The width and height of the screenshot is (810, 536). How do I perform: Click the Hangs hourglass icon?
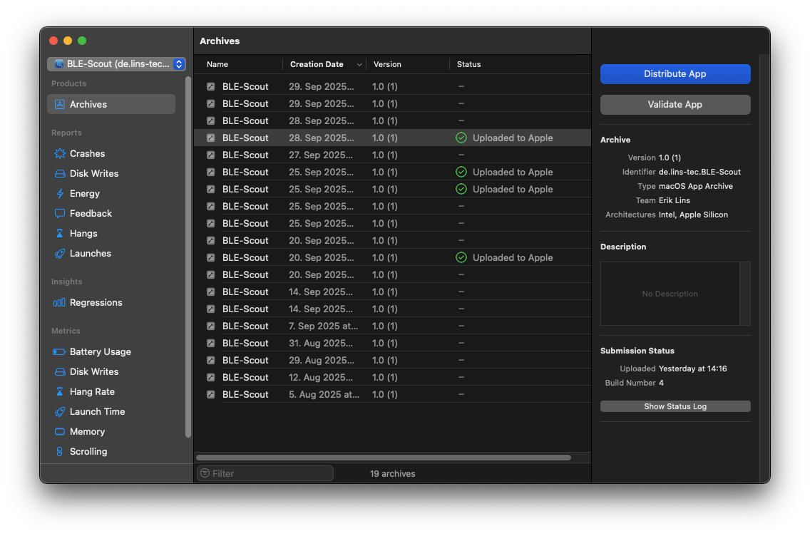click(60, 234)
